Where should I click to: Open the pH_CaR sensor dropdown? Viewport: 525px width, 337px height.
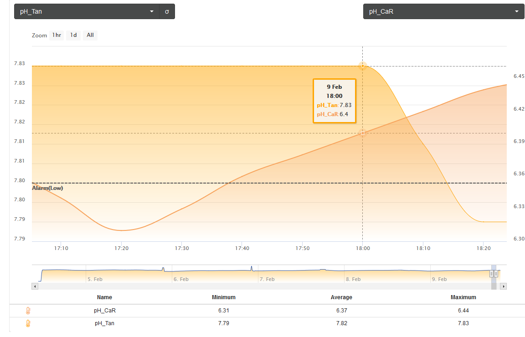click(x=443, y=11)
